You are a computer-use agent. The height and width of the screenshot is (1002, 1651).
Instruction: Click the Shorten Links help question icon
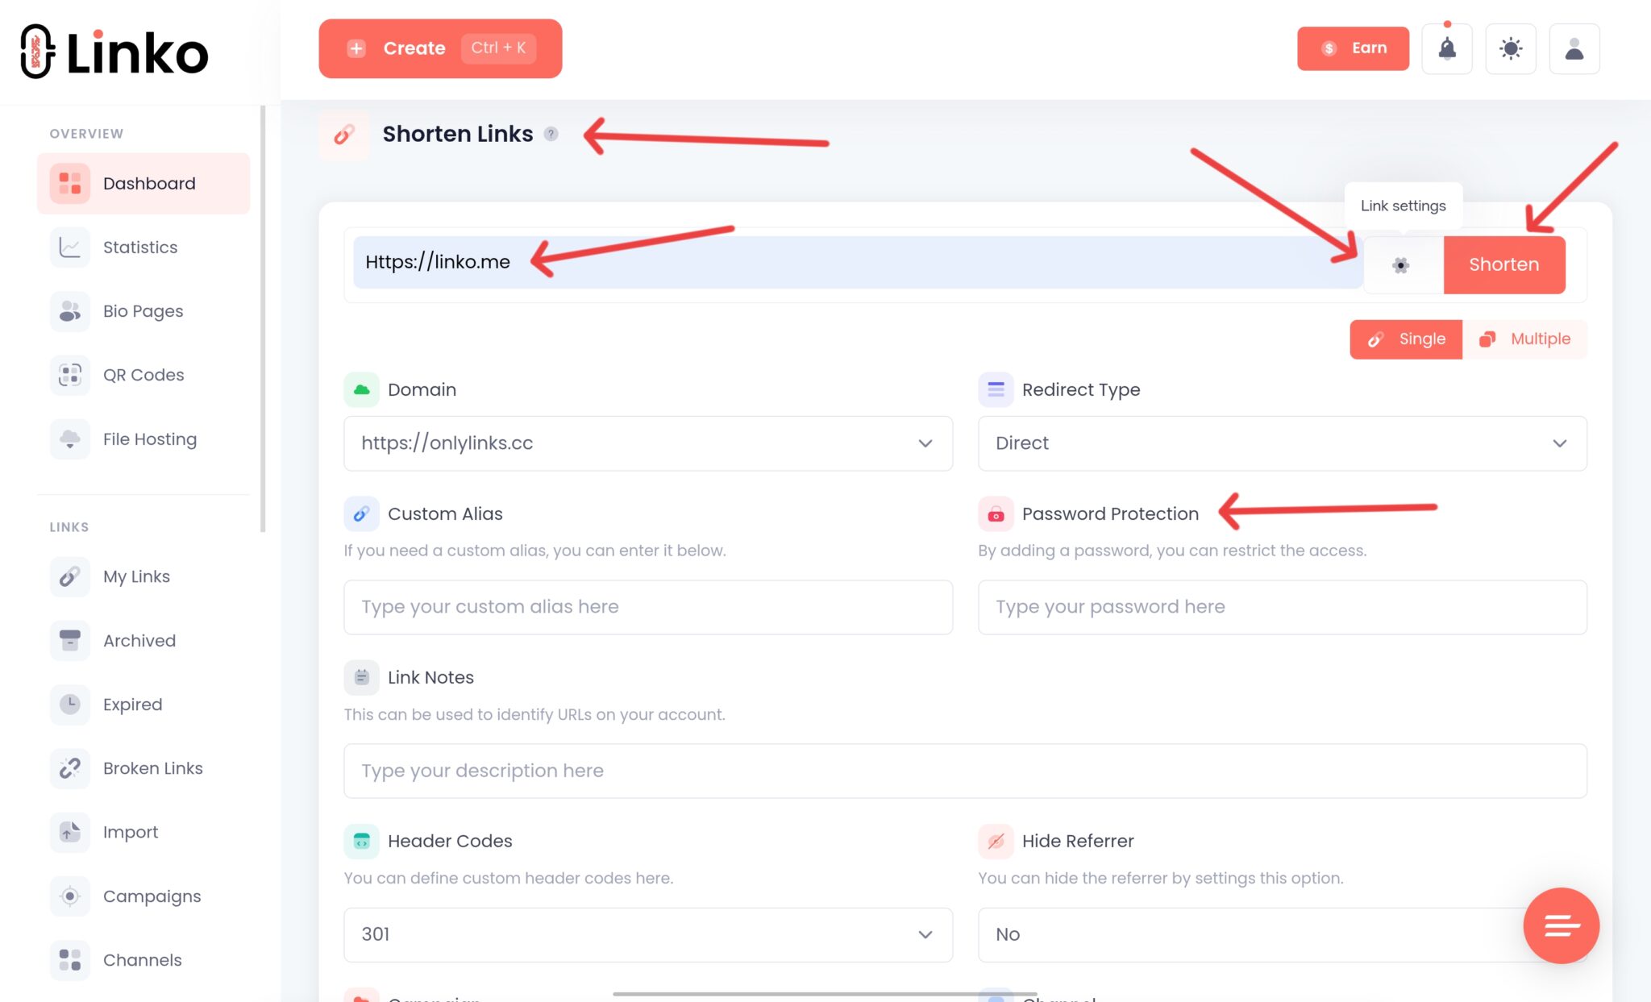tap(551, 134)
